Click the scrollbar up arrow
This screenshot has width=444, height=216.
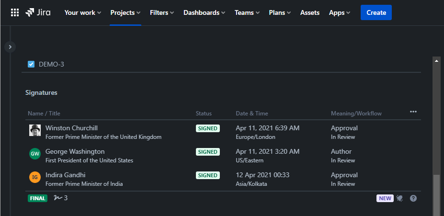coord(436,61)
